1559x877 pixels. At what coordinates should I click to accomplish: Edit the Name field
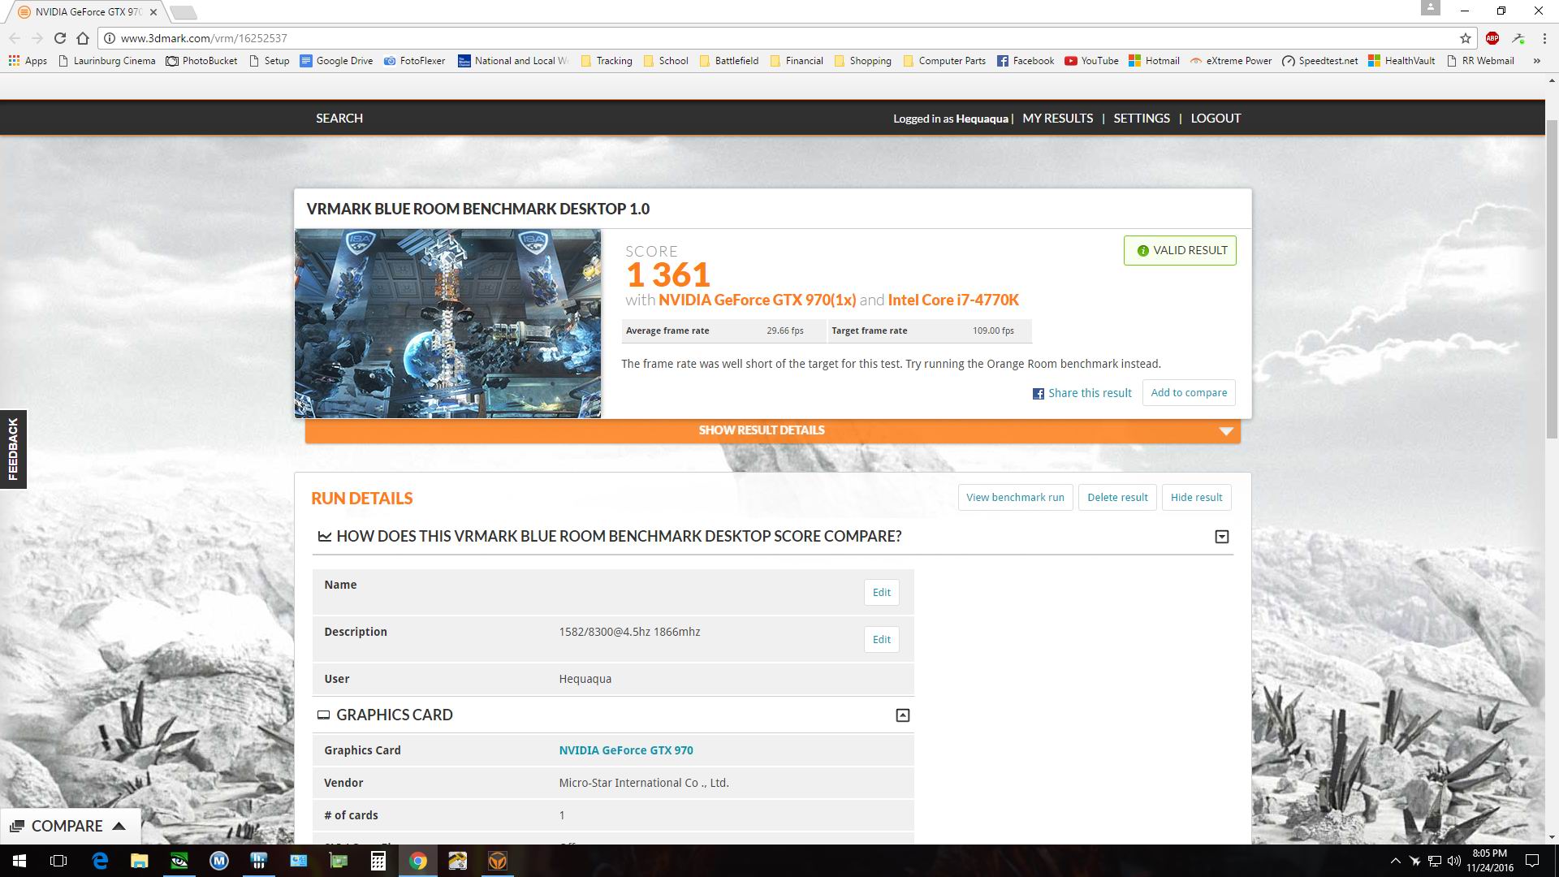tap(882, 593)
